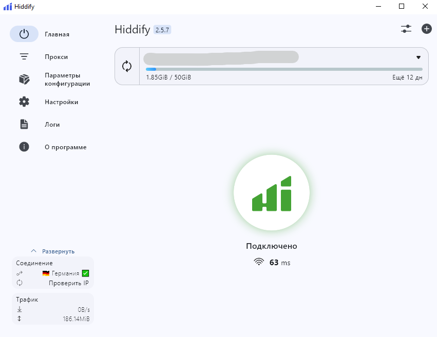Click the green checkmark next to Германия
Image resolution: width=437 pixels, height=337 pixels.
coord(86,273)
